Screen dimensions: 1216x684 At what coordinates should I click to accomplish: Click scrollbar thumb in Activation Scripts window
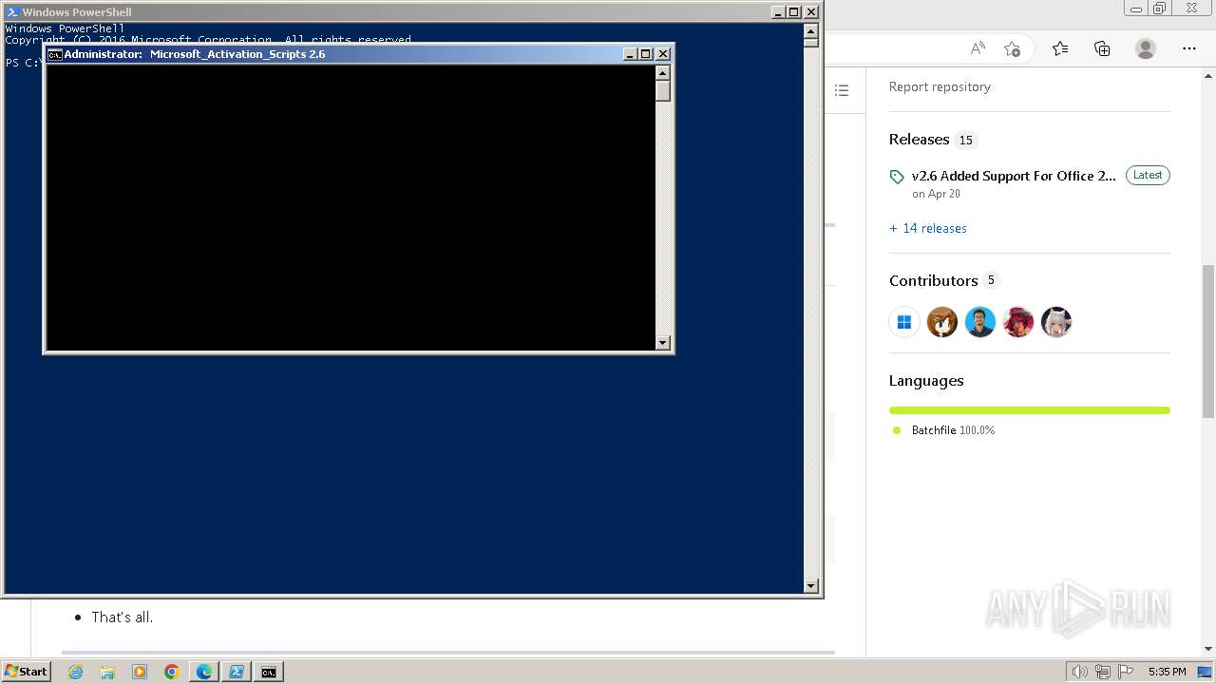coord(663,91)
